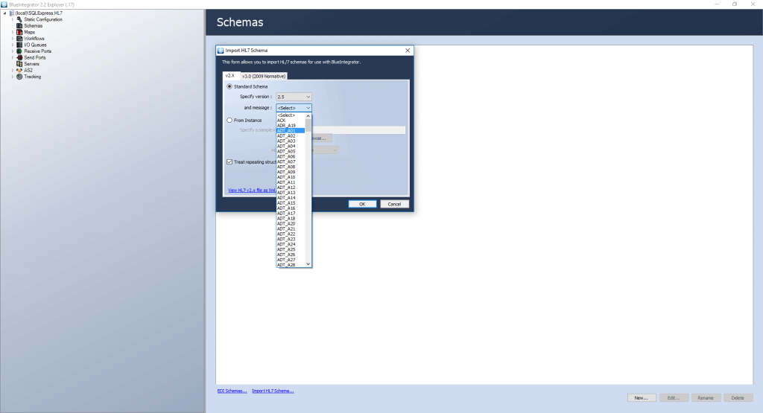Viewport: 763px width, 413px height.
Task: Select ADT_A03 in the message list
Action: tap(291, 141)
